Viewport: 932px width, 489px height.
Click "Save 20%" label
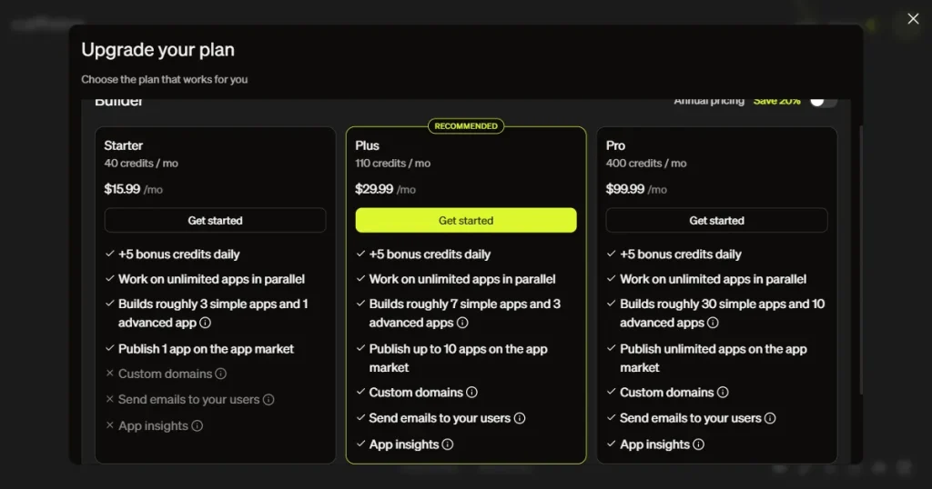(777, 102)
